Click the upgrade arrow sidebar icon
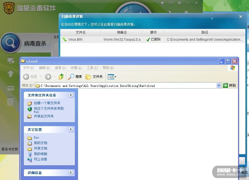Image resolution: width=249 pixels, height=180 pixels. 11,73
